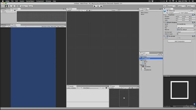Viewport: 196px width, 110px height.
Task: Open the Game view aspect ratio dropdown
Action: (x=18, y=27)
